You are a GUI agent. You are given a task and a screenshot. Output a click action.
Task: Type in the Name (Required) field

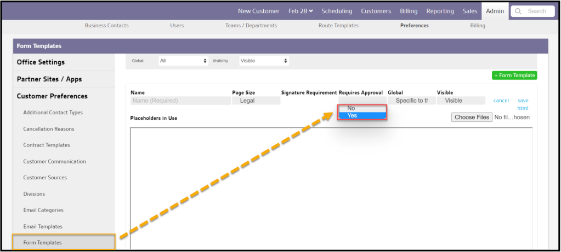pos(180,101)
